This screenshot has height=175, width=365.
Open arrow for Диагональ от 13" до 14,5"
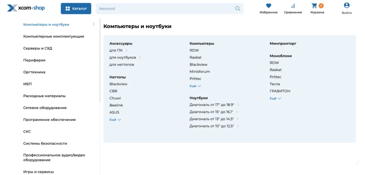pyautogui.click(x=238, y=119)
